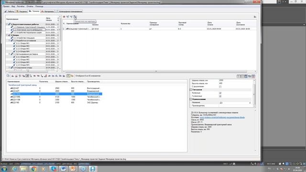Toggle оПРИВЯЗКА in nanoCAD status bar
The width and height of the screenshot is (306, 172).
coord(26,164)
